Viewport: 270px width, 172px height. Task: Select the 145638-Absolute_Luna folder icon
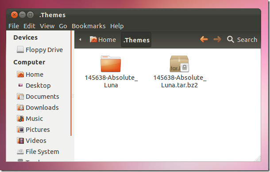tap(111, 64)
